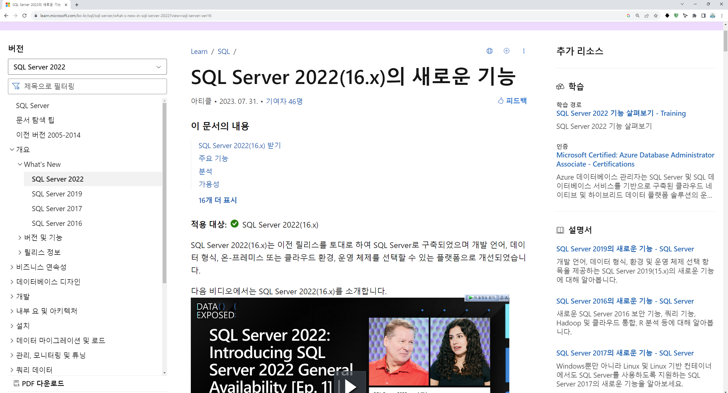Screen dimensions: 728x393
Task: Expand 데이터 마이그레이션 및 로드 node
Action: point(12,341)
